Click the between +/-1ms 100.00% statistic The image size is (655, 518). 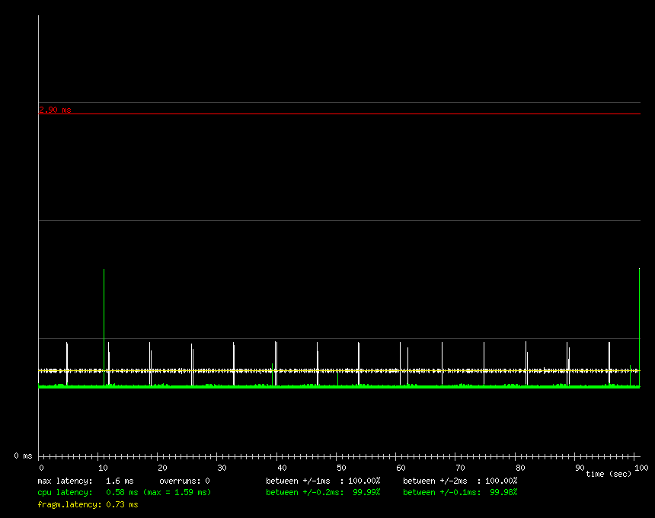point(323,481)
